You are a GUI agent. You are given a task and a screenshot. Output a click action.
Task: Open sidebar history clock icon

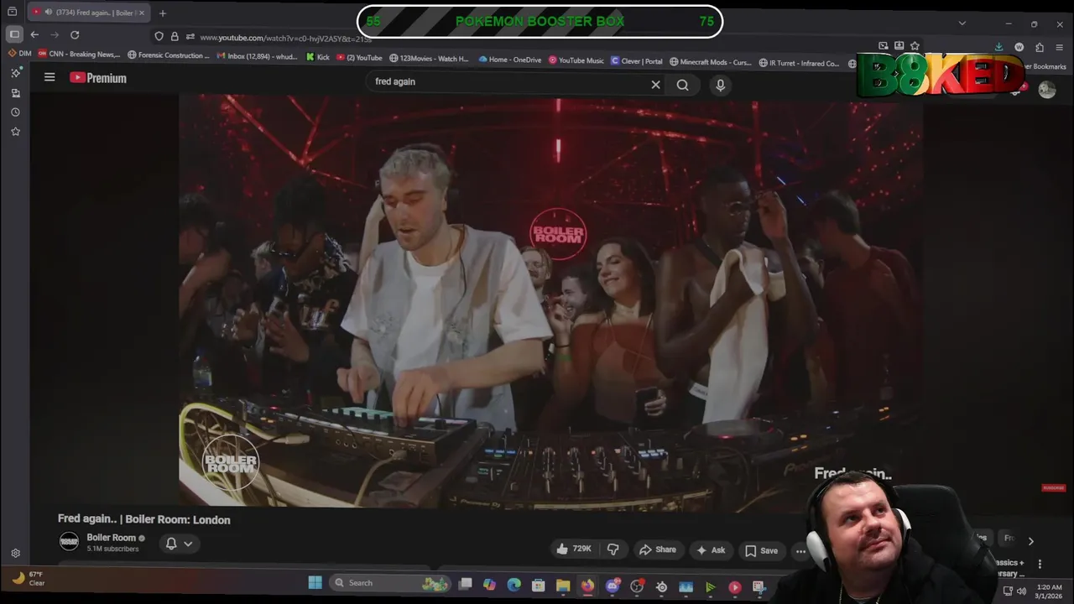coord(15,112)
